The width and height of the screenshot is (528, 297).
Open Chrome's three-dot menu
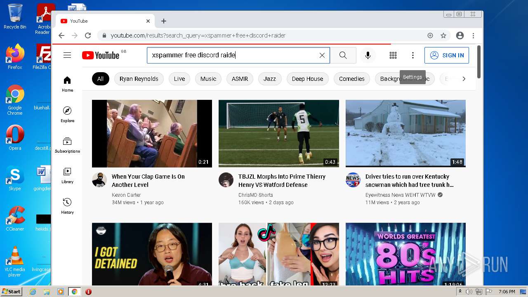(474, 35)
